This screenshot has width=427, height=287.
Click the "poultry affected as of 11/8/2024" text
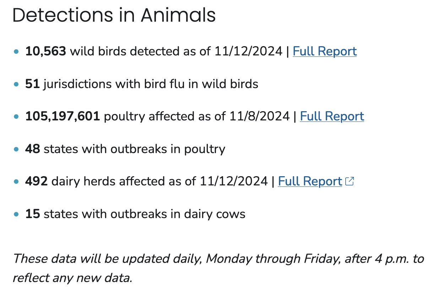196,117
